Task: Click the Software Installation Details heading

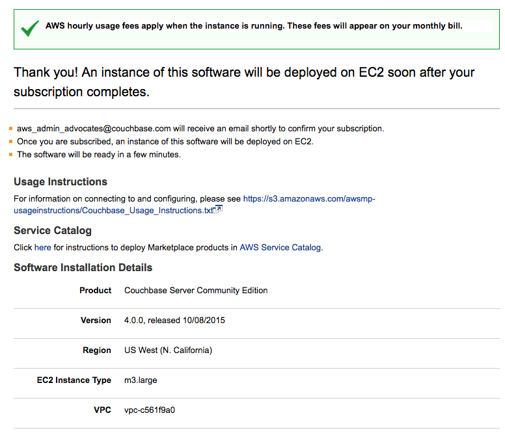Action: 83,268
